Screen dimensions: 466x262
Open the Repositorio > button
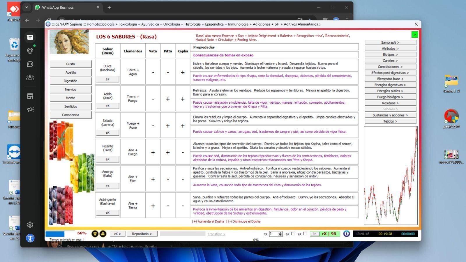142,234
